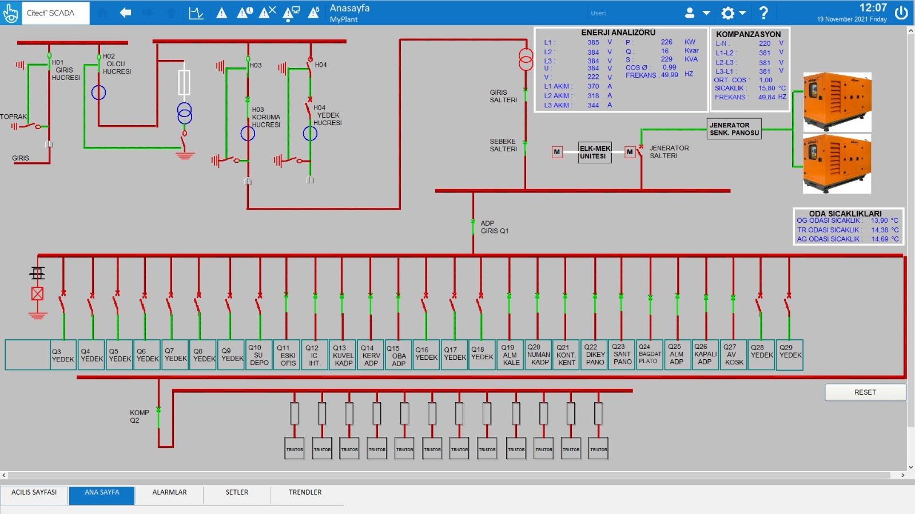Click the scroll-right arrow at bottom
The height and width of the screenshot is (514, 915).
903,475
